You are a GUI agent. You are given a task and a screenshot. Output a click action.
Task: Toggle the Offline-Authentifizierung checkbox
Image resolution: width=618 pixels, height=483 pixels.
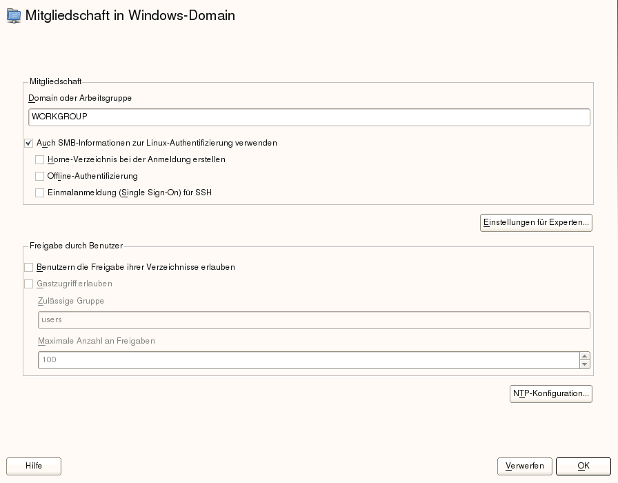[40, 176]
